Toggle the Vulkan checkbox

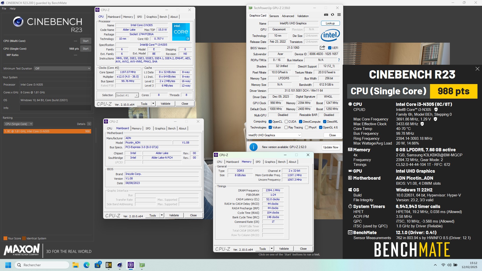click(x=270, y=127)
